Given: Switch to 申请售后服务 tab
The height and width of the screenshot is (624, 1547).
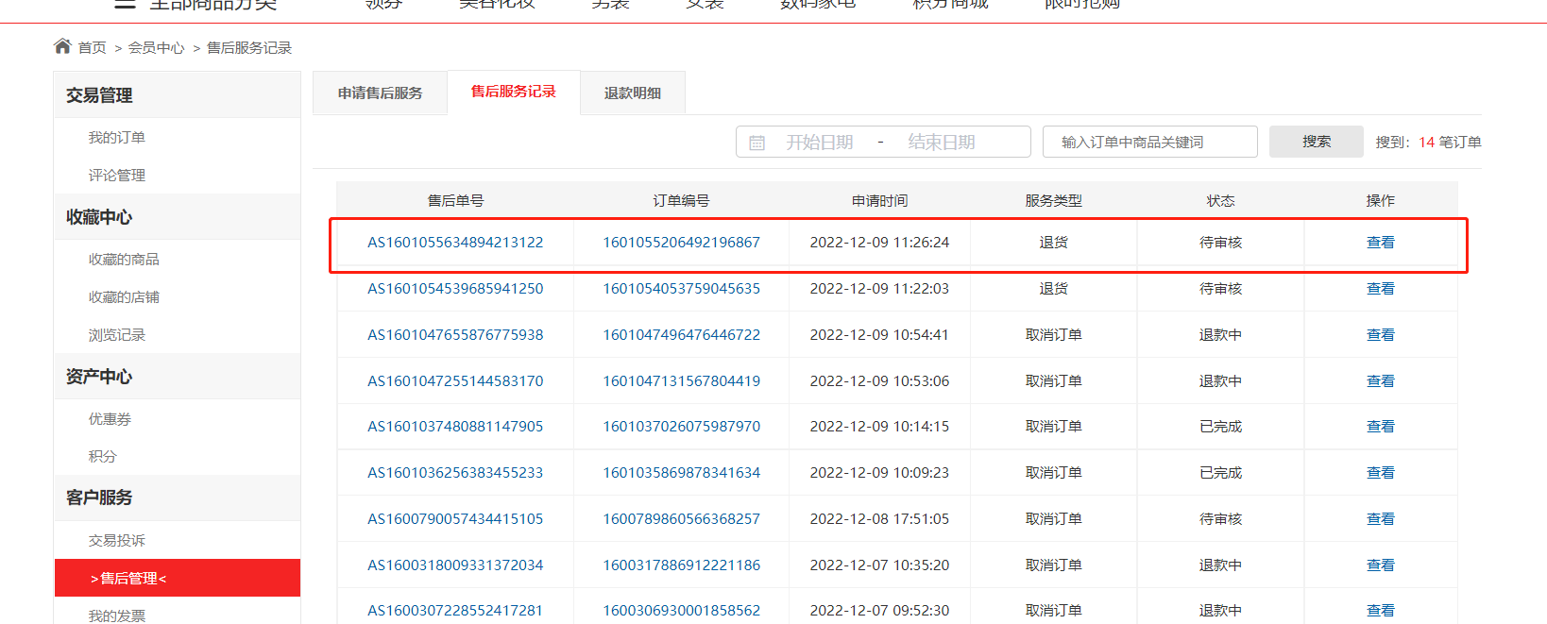Looking at the screenshot, I should click(380, 93).
